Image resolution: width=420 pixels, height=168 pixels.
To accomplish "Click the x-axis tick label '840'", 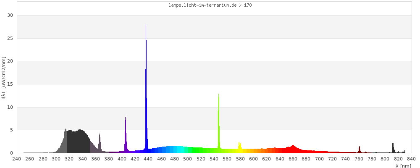I will 412,159.
